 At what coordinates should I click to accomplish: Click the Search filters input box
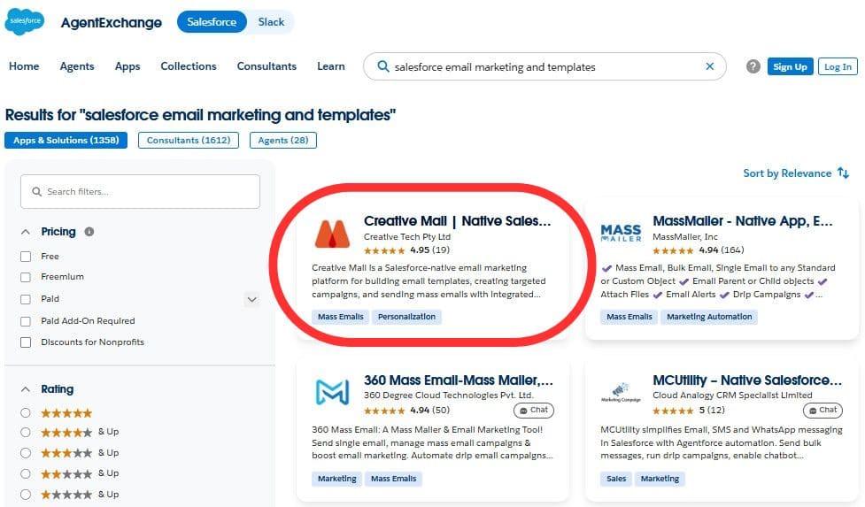click(x=140, y=191)
